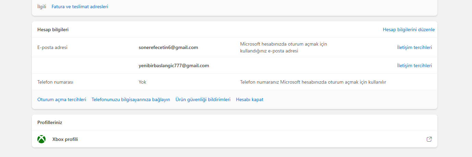Click the Profilleriniz heading
Viewport: 472px width, 157px height.
point(50,122)
